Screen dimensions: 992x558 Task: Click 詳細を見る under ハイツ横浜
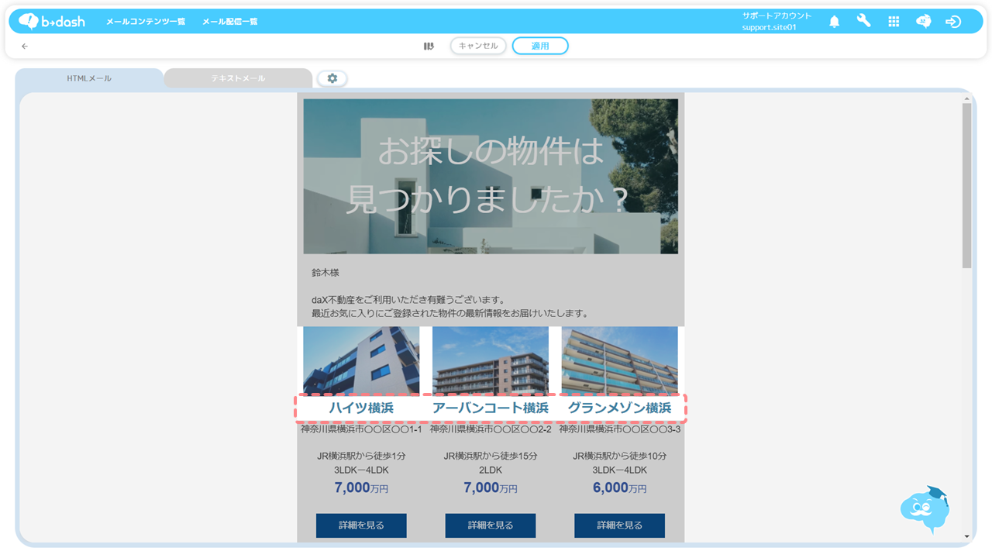(x=361, y=525)
